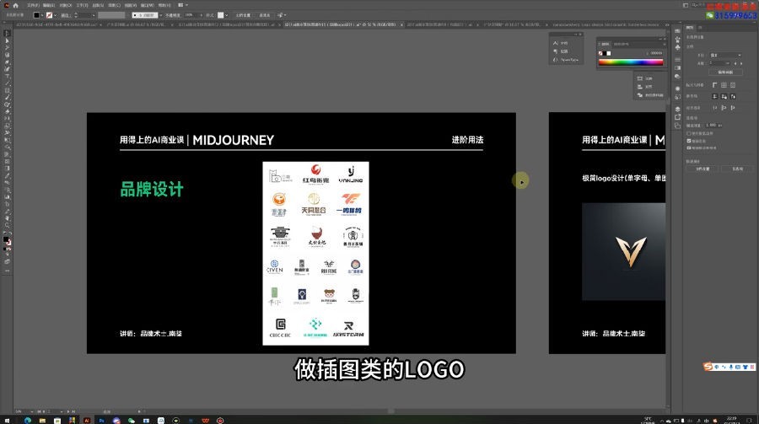Toggle show rulers in 标尺与网格 row

point(715,85)
